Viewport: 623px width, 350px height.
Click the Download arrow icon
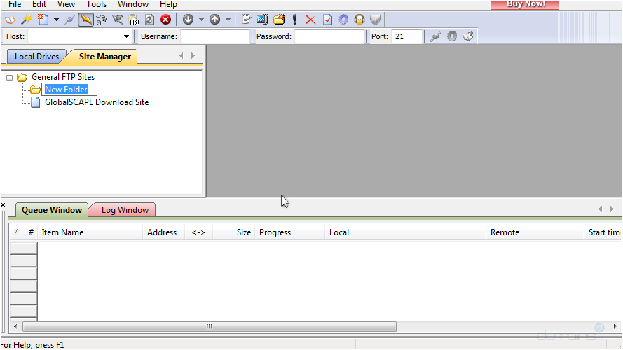pos(188,20)
